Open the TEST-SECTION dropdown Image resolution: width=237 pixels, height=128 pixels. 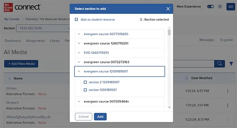(x=43, y=28)
